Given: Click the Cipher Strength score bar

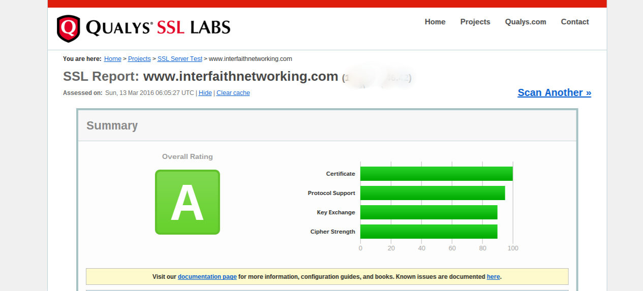Looking at the screenshot, I should click(429, 232).
